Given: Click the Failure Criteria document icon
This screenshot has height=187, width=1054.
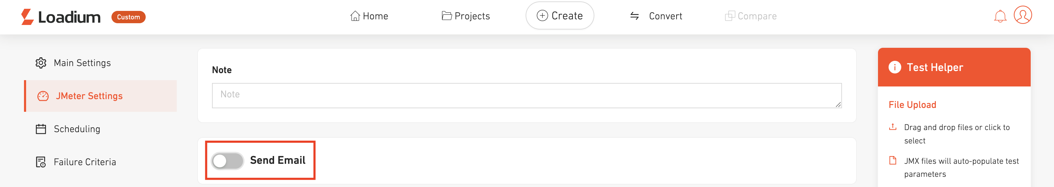Looking at the screenshot, I should 41,162.
